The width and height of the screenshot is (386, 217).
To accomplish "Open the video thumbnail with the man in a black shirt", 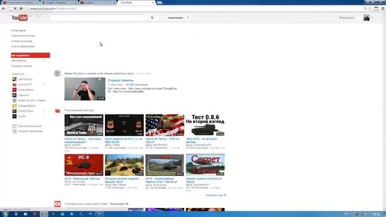I will (x=84, y=89).
